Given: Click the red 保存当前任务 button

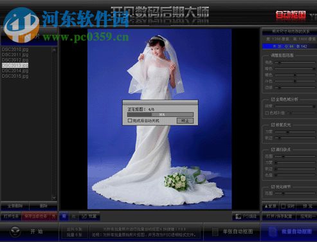Looking at the screenshot, I should pos(36,216).
